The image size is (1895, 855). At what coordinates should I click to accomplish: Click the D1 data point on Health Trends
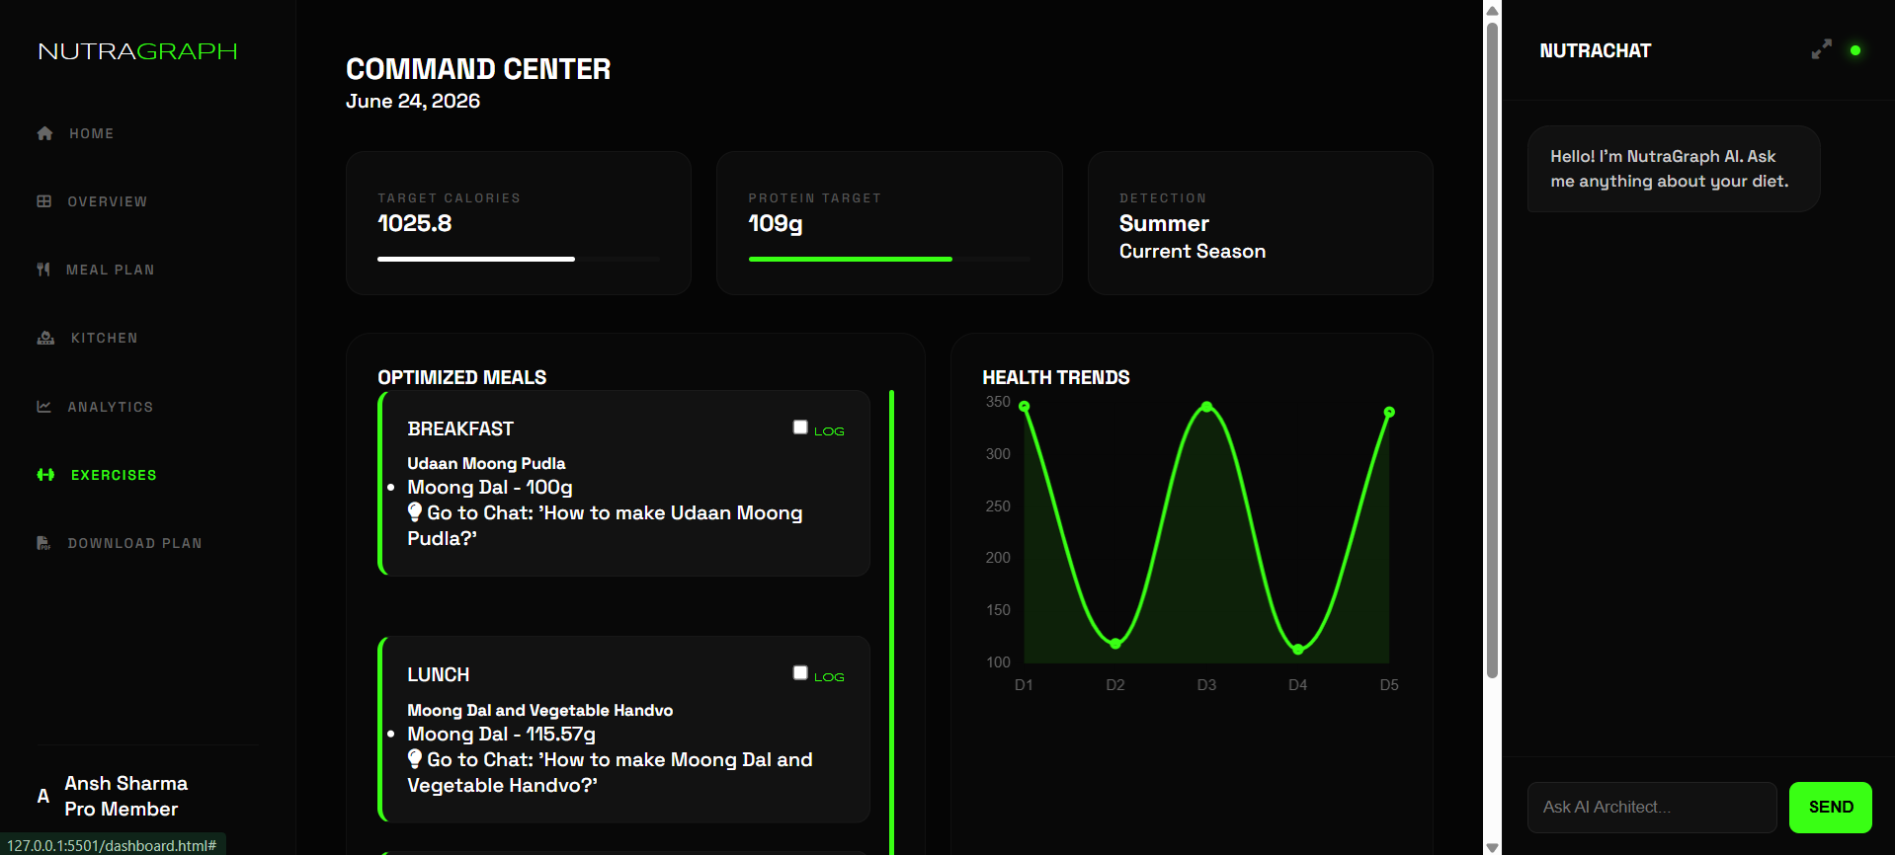1025,407
